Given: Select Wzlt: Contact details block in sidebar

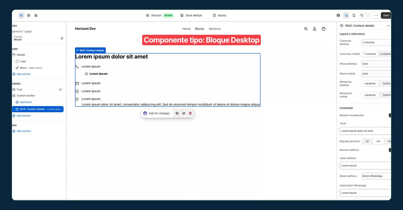Looking at the screenshot, I should [x=38, y=109].
